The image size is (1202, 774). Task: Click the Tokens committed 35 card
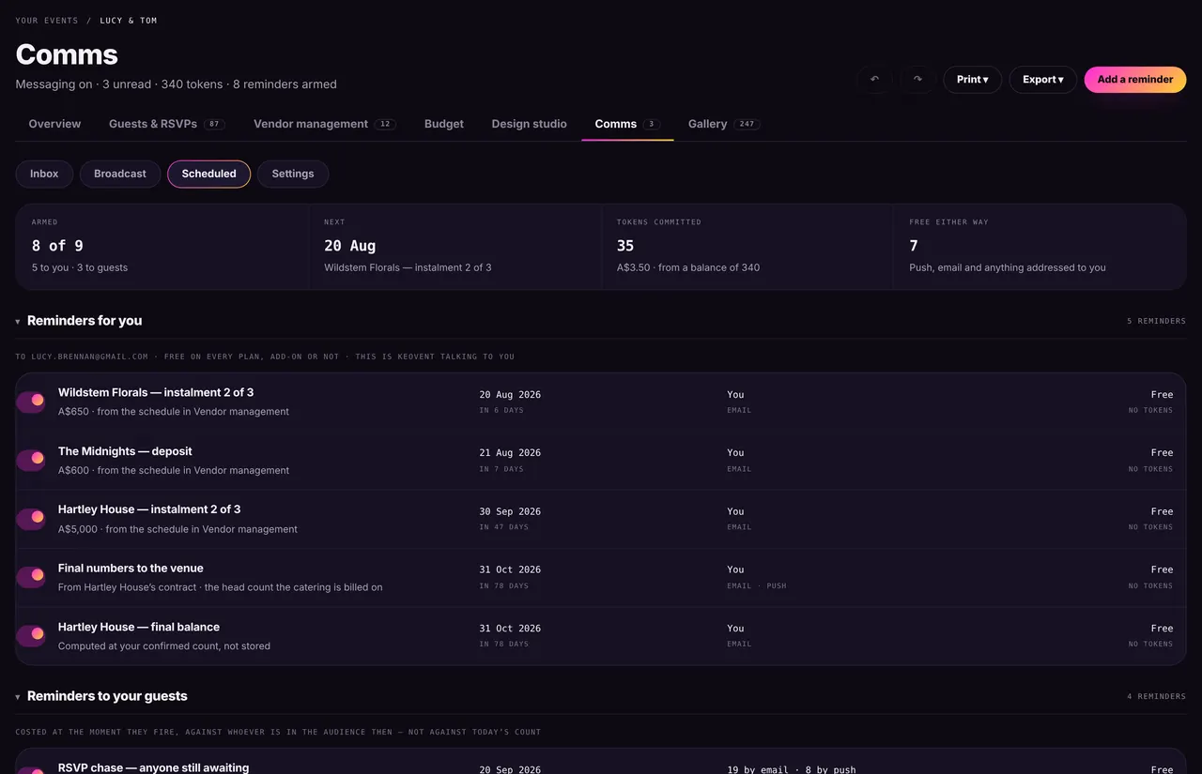click(x=747, y=247)
